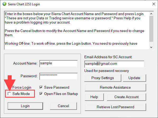
Task: Click the 'Password:' label
Action: click(x=29, y=76)
